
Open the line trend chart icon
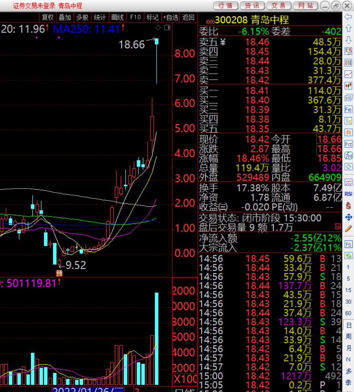point(348,74)
